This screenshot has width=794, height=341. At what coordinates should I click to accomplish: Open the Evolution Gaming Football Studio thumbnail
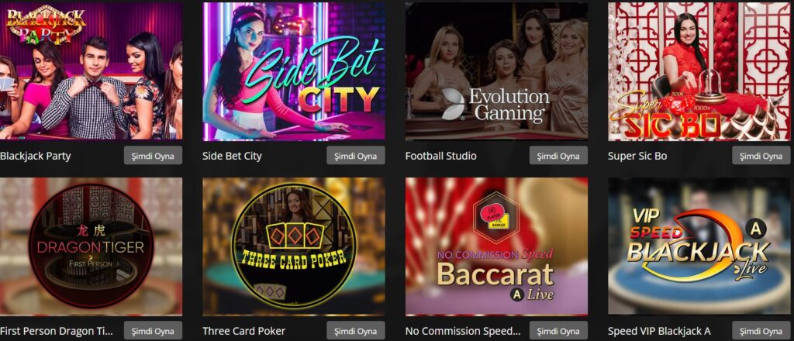coord(497,71)
